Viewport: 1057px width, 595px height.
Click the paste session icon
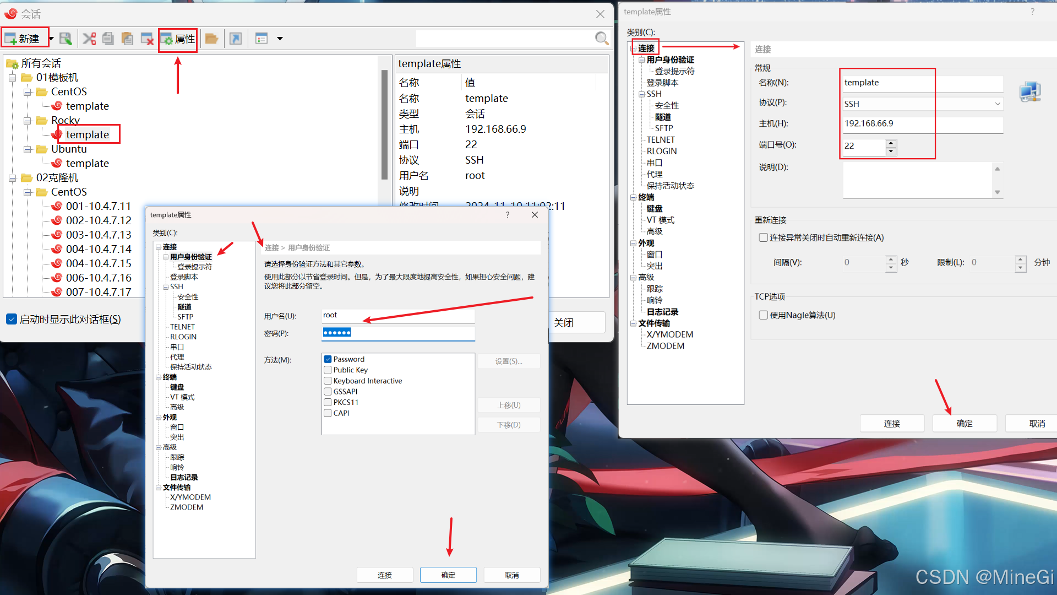[127, 39]
